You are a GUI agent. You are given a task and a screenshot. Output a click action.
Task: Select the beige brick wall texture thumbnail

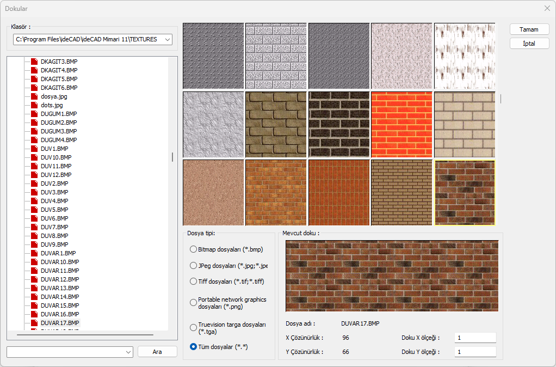[x=464, y=124]
